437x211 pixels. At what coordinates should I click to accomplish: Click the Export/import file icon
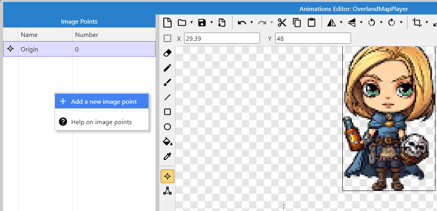pyautogui.click(x=221, y=22)
